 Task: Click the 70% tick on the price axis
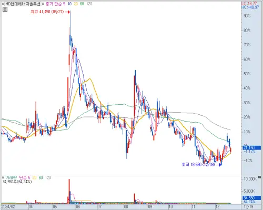247,45
